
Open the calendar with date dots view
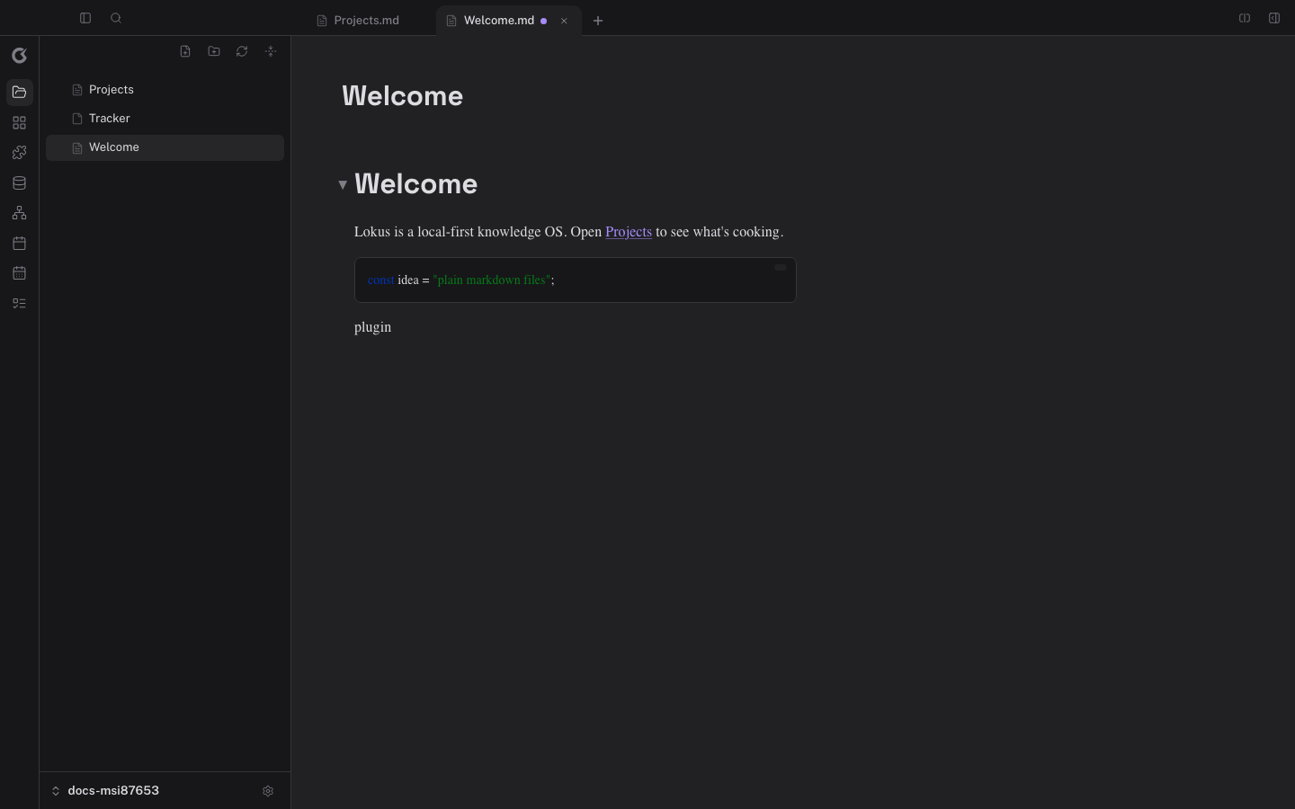(x=19, y=273)
